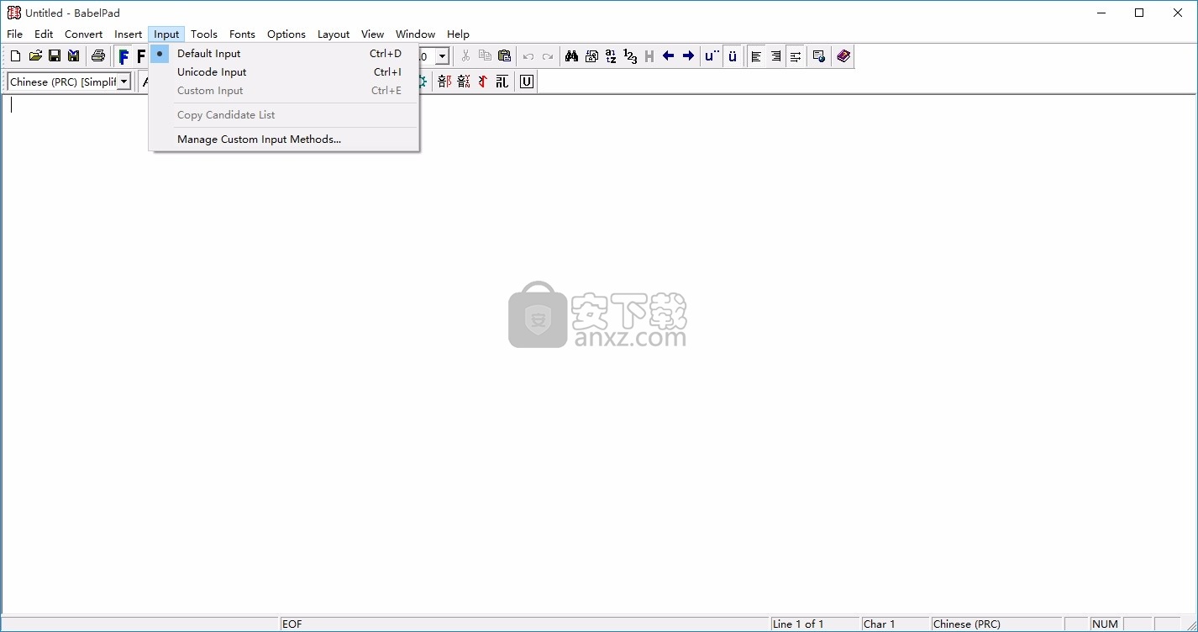The image size is (1198, 632).
Task: Click the Find binoculars icon
Action: coord(571,56)
